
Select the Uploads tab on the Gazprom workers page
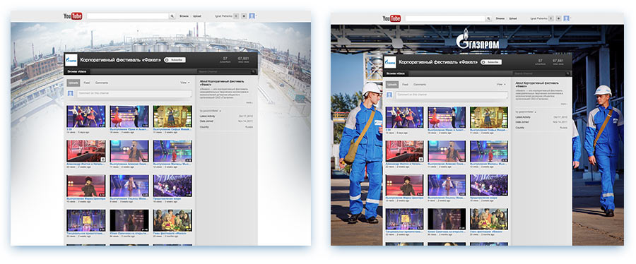click(391, 84)
